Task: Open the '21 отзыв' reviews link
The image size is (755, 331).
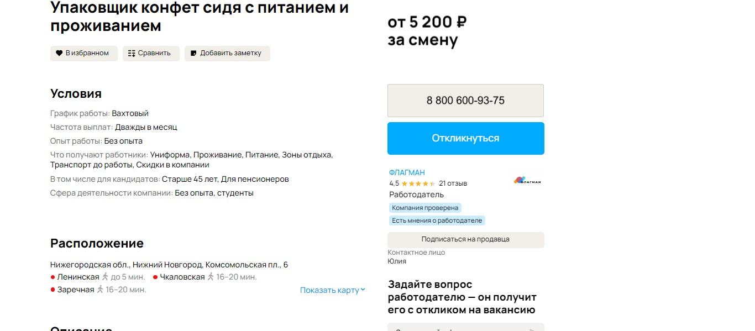Action: 453,183
